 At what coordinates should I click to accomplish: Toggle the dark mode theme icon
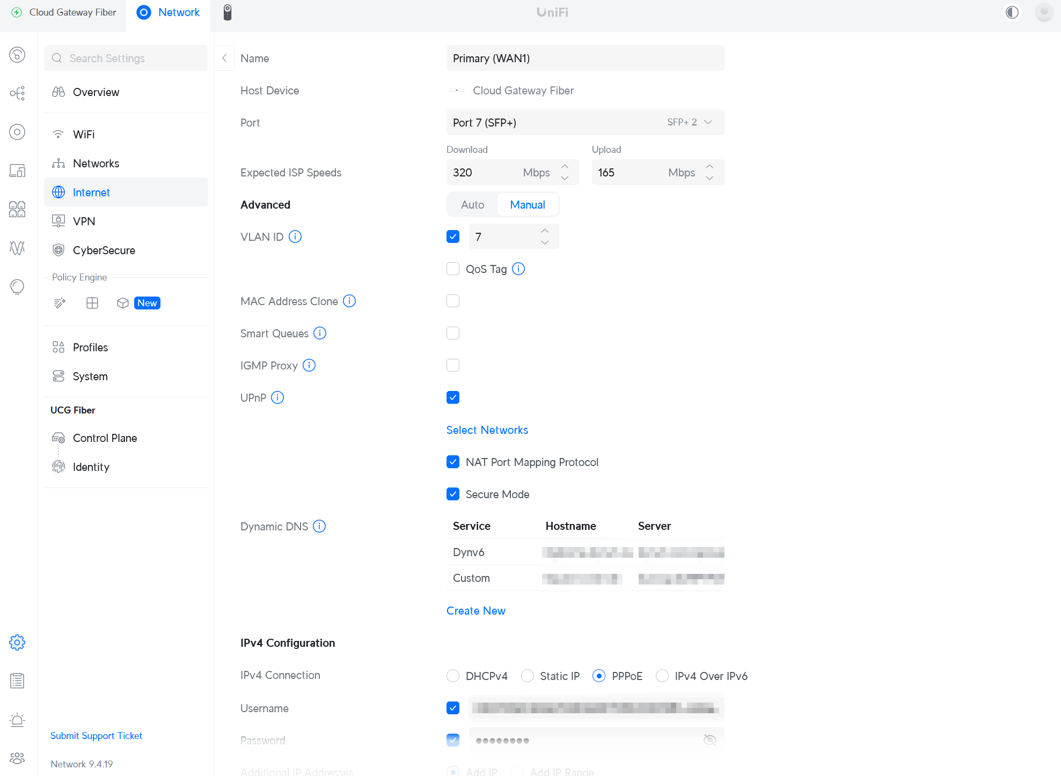(x=1012, y=12)
